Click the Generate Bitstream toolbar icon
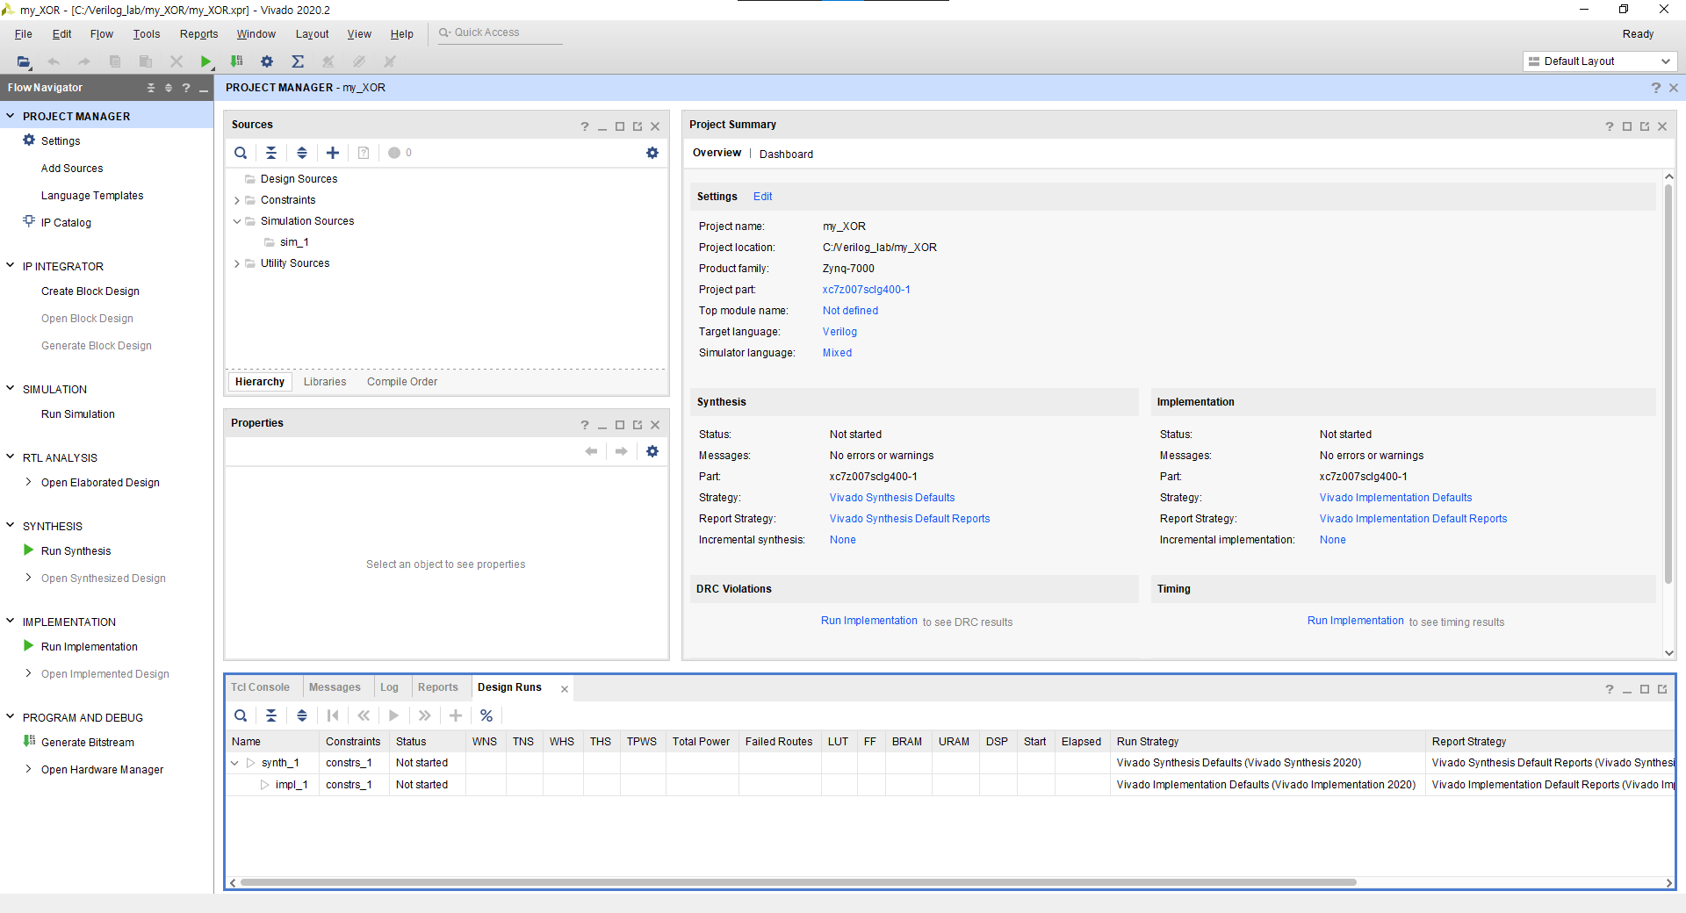 tap(236, 61)
